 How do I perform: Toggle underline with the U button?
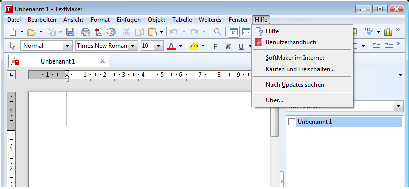coord(241,46)
